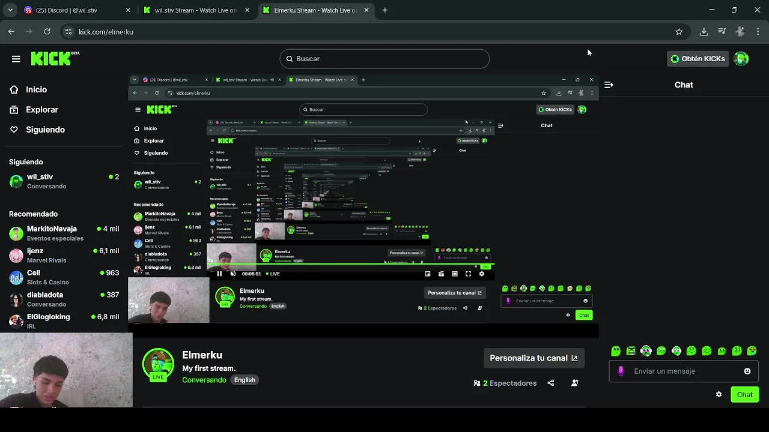Go back in browser history
The image size is (769, 432).
coord(11,32)
